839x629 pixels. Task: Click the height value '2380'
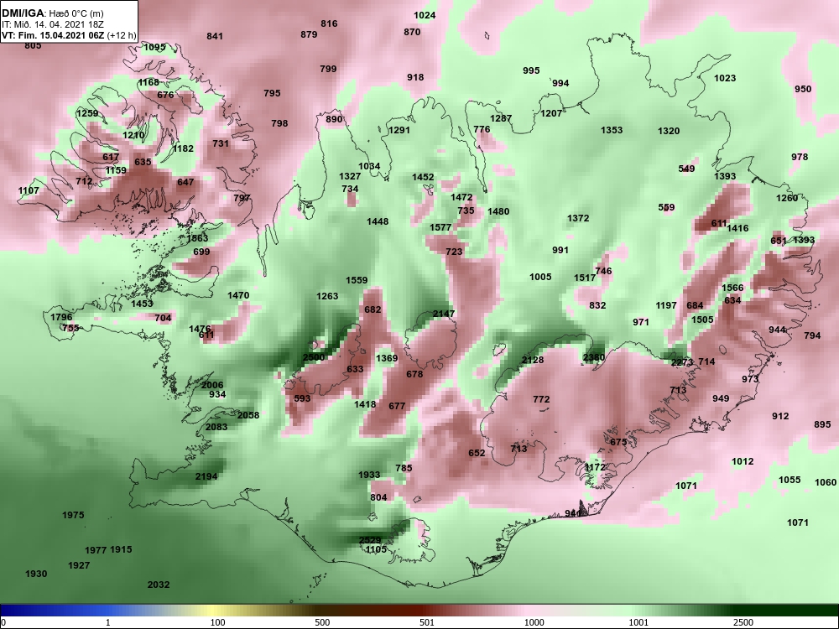point(594,358)
